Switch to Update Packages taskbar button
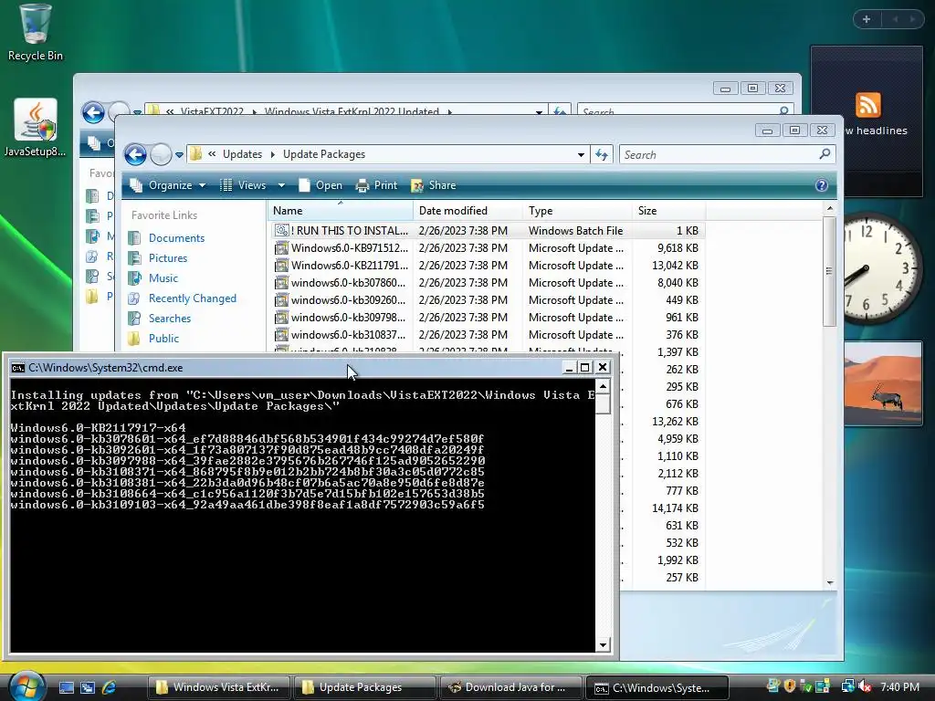 [x=364, y=687]
